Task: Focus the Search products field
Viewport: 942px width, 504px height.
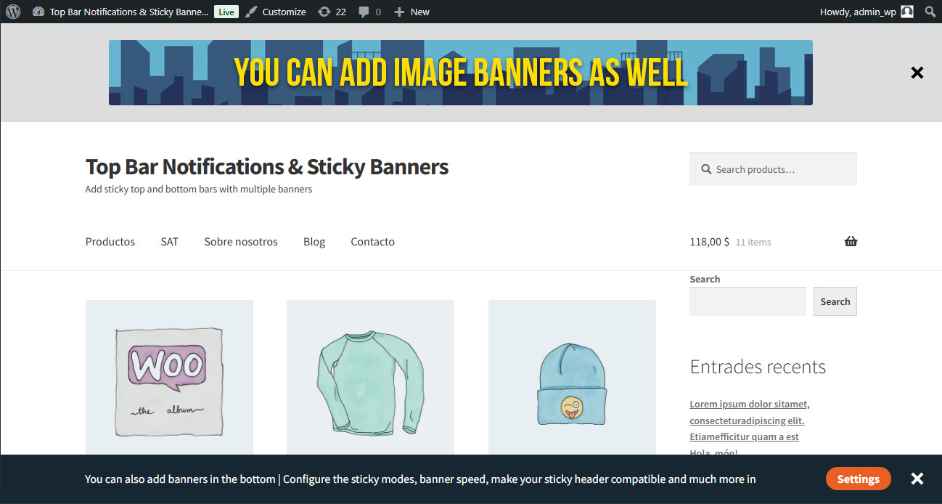Action: click(773, 169)
